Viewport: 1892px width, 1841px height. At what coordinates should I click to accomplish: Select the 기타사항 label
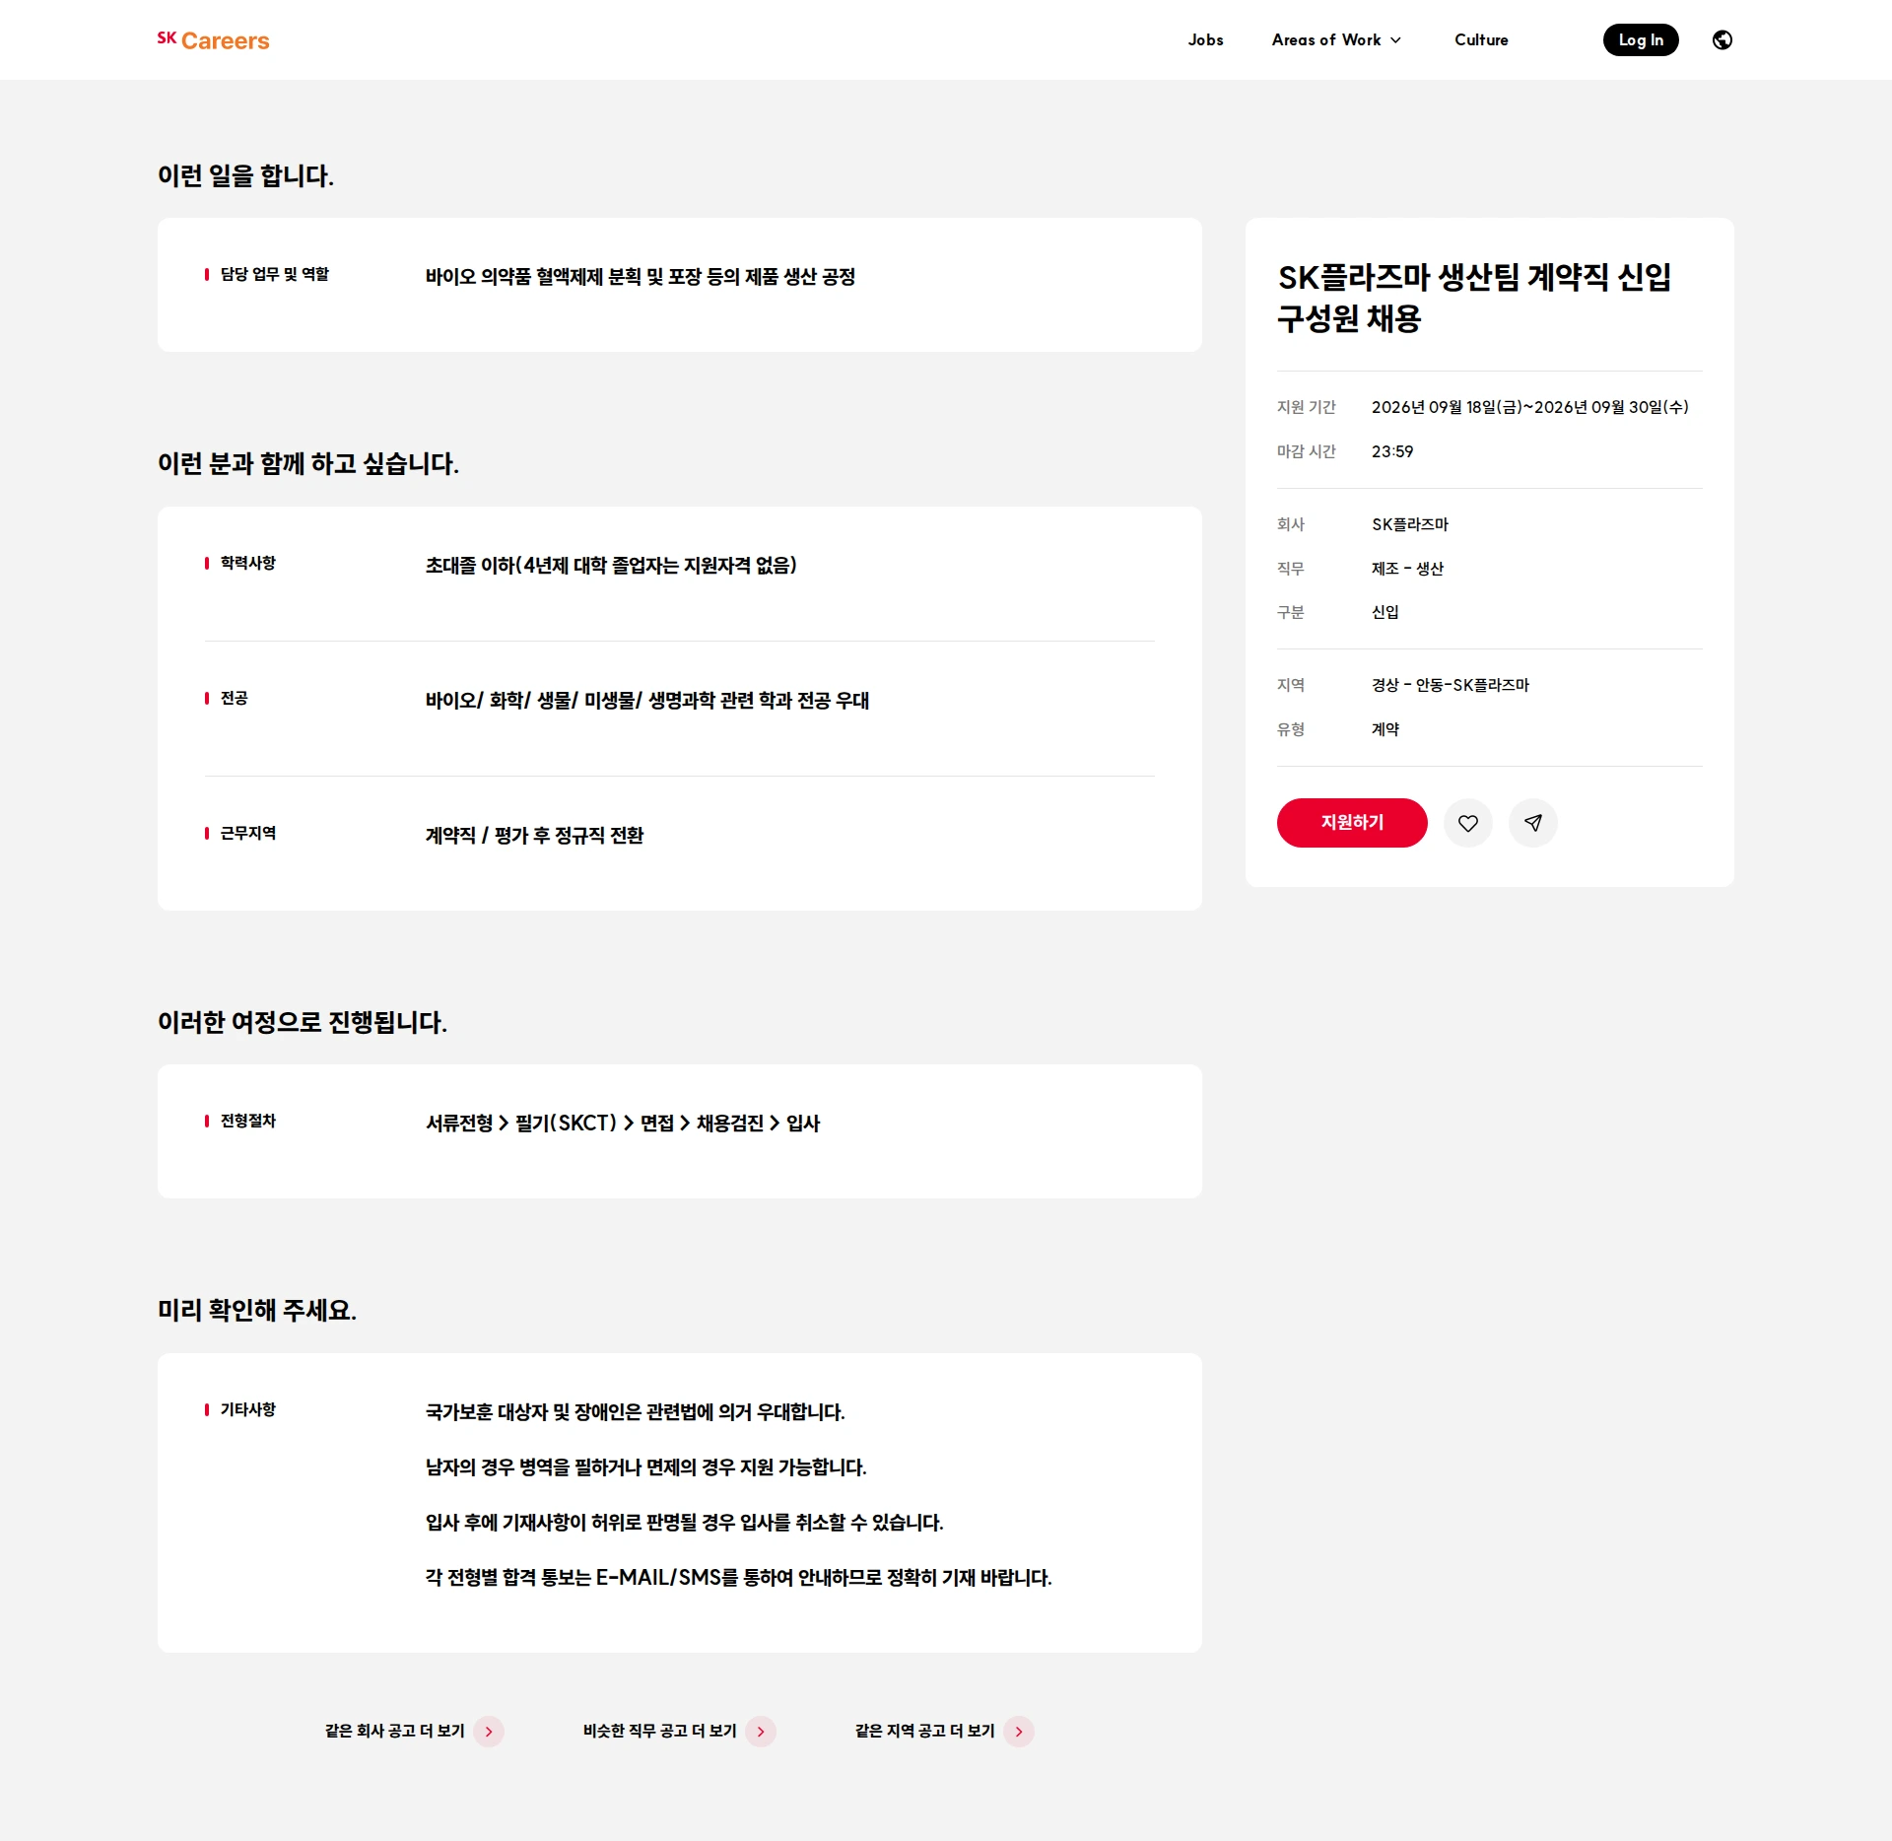coord(248,1409)
